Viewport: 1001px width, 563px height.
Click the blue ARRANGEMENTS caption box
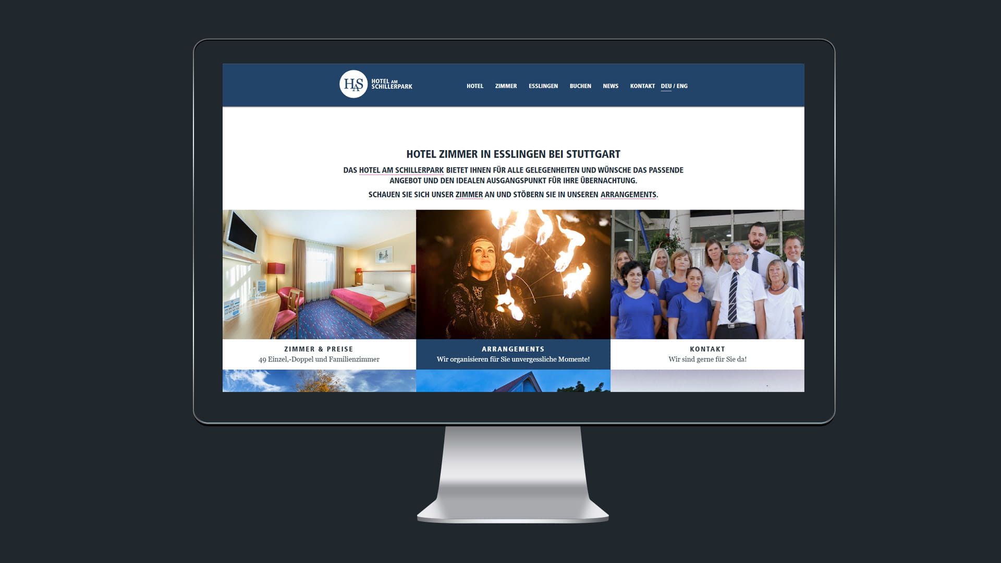coord(513,354)
